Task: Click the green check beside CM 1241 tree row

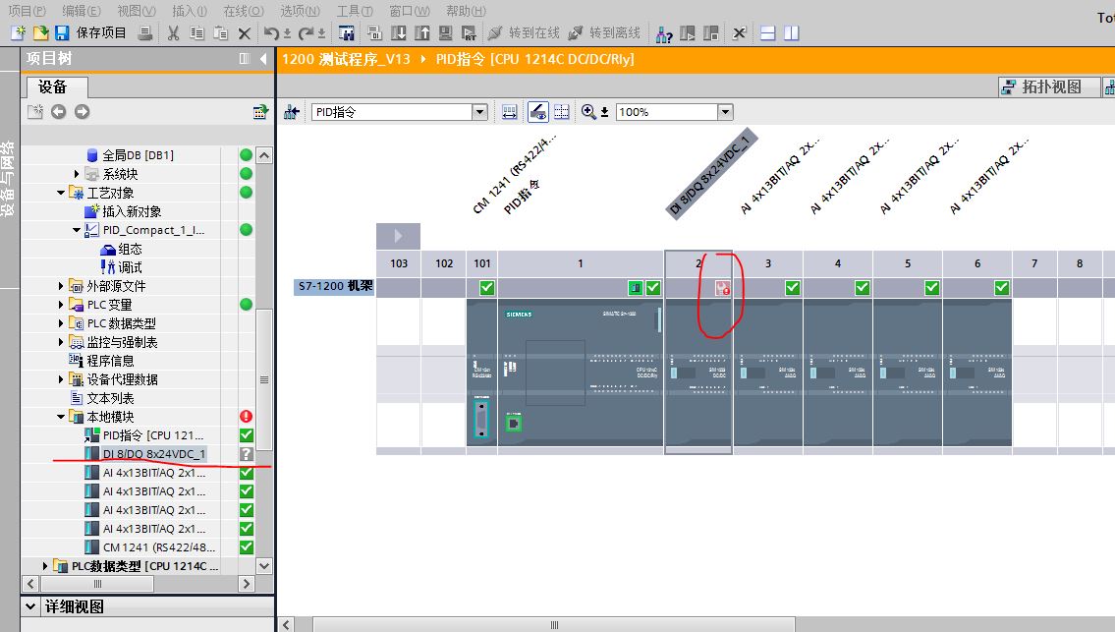Action: [x=246, y=547]
